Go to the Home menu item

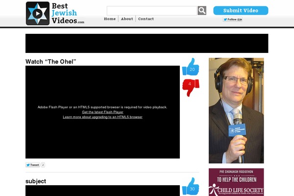[110, 19]
